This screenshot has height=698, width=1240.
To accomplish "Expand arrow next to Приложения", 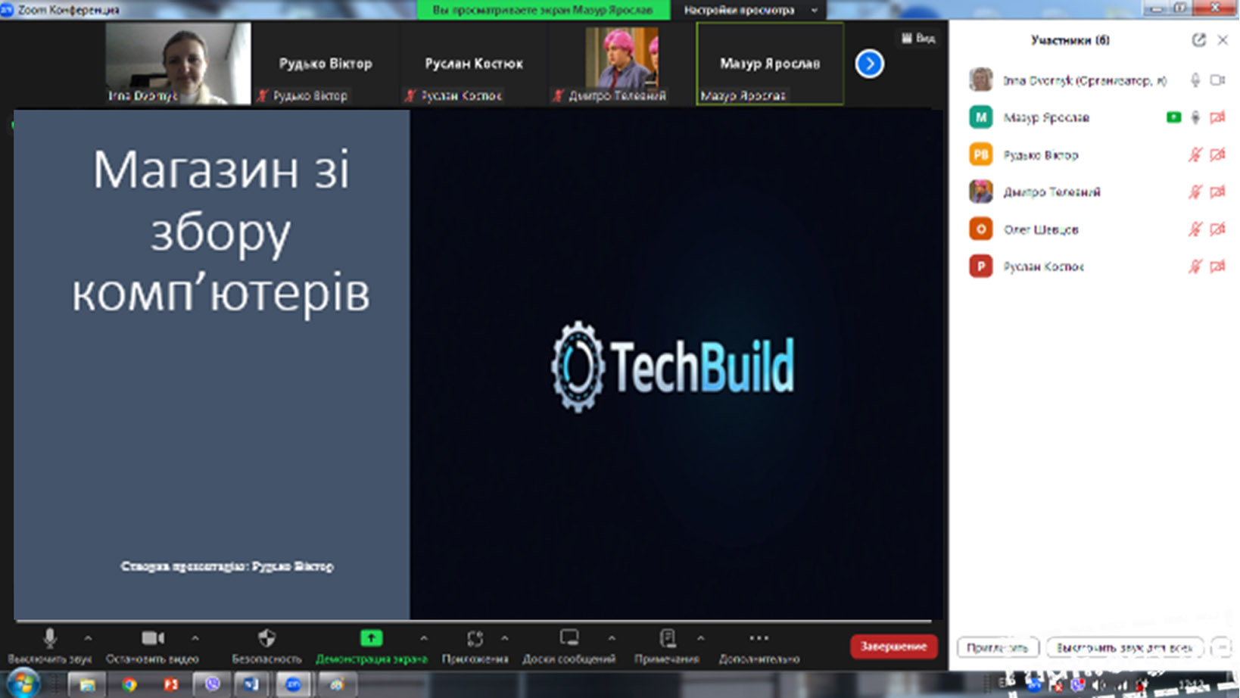I will 505,638.
